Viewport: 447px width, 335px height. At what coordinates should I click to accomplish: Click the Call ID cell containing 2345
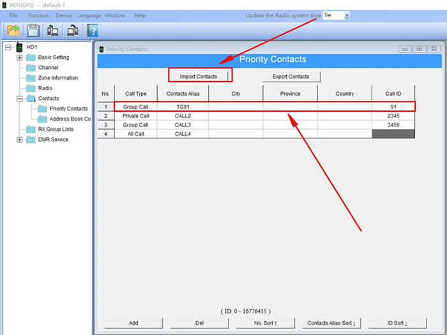[393, 116]
